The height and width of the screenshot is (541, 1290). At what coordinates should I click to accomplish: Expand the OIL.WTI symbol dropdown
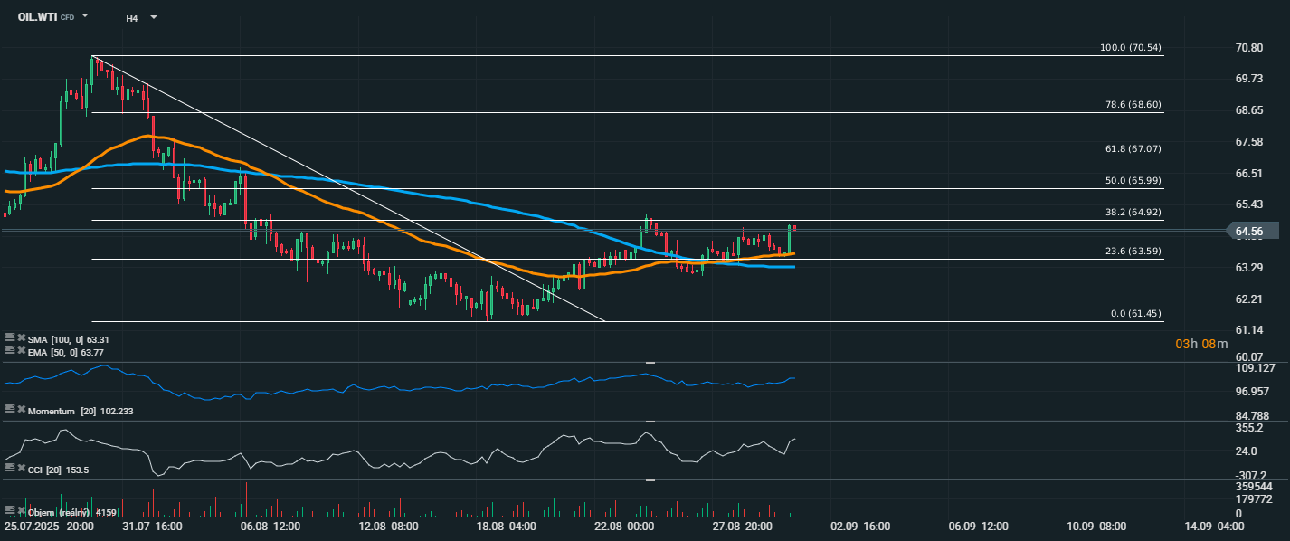(85, 16)
